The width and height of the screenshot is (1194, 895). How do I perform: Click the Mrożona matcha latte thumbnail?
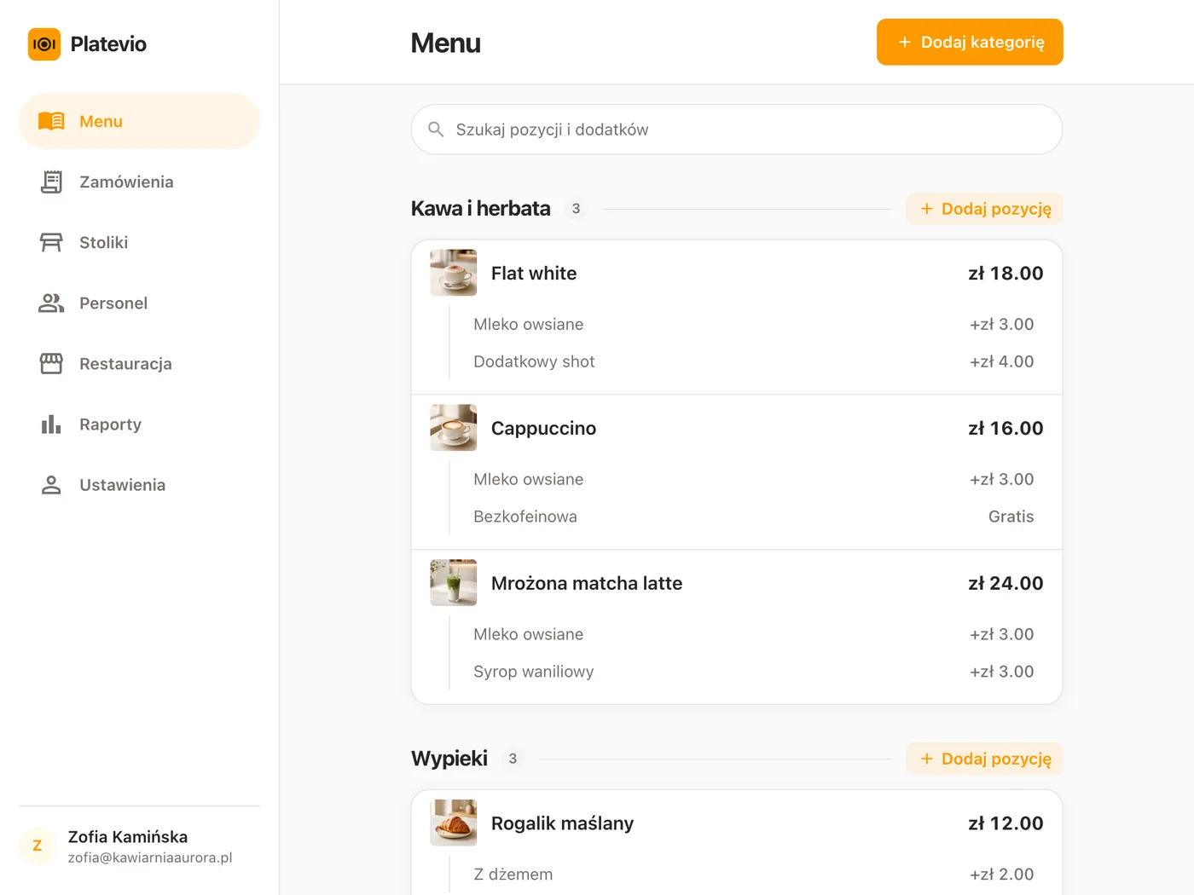454,583
